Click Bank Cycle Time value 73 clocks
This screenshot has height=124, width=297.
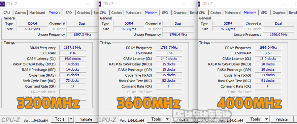(73, 81)
